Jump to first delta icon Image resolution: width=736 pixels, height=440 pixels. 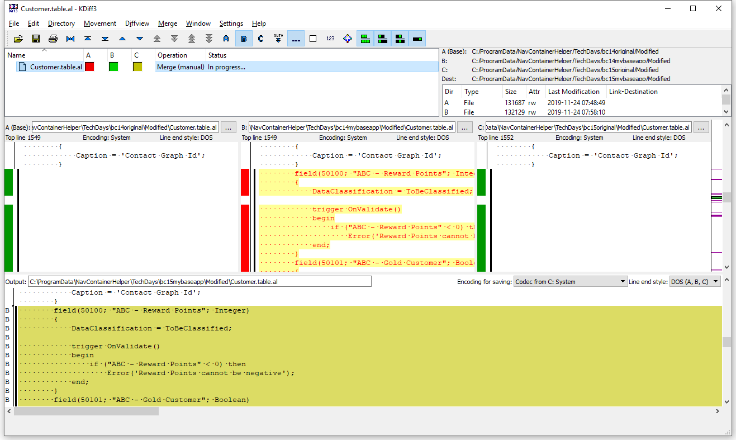click(88, 39)
